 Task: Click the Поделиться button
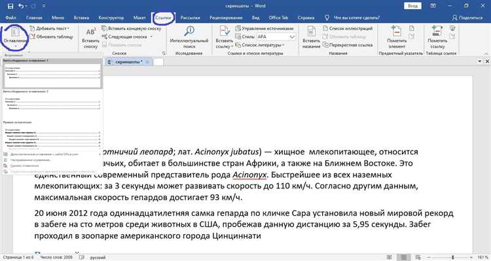(467, 18)
